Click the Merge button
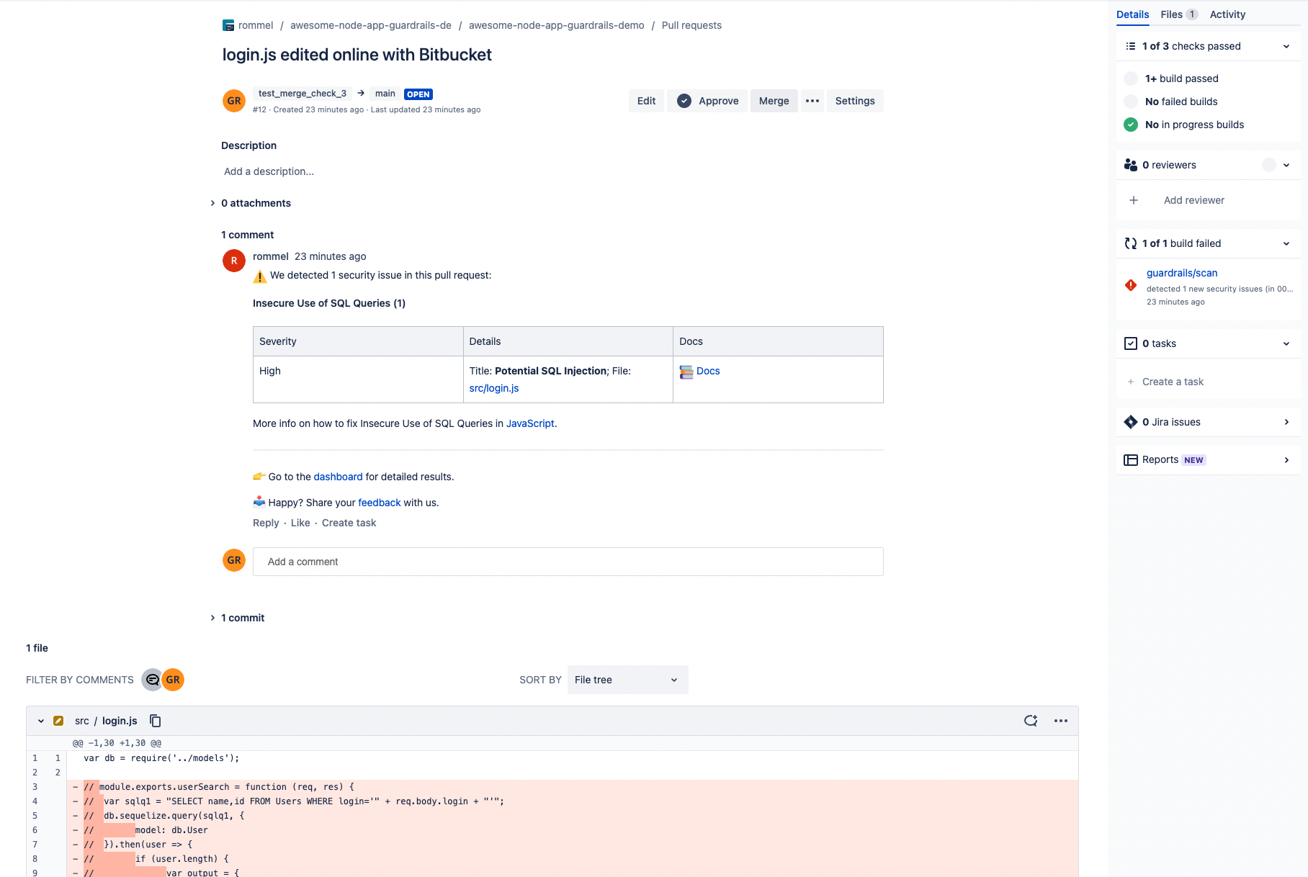 coord(774,101)
